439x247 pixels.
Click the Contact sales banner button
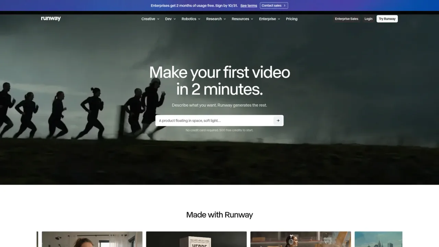[x=274, y=5]
